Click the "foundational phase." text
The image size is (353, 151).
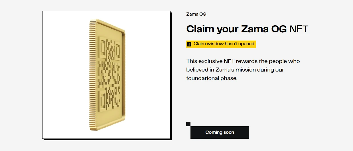pos(212,78)
